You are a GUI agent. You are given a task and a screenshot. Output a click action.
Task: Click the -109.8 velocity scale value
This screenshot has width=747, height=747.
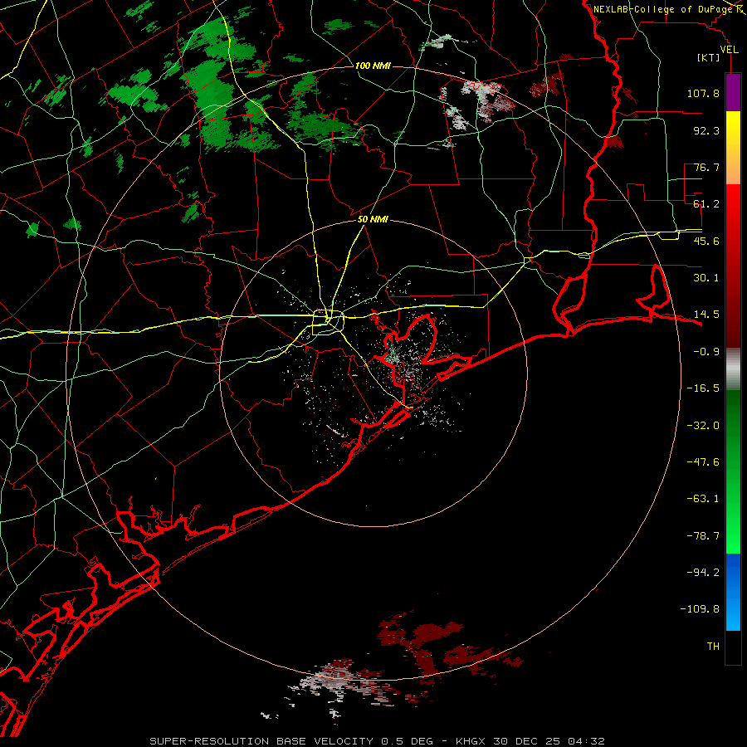click(700, 609)
